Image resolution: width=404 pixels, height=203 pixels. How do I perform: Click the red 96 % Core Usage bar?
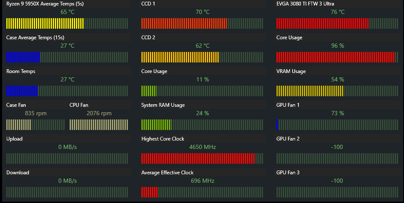337,57
